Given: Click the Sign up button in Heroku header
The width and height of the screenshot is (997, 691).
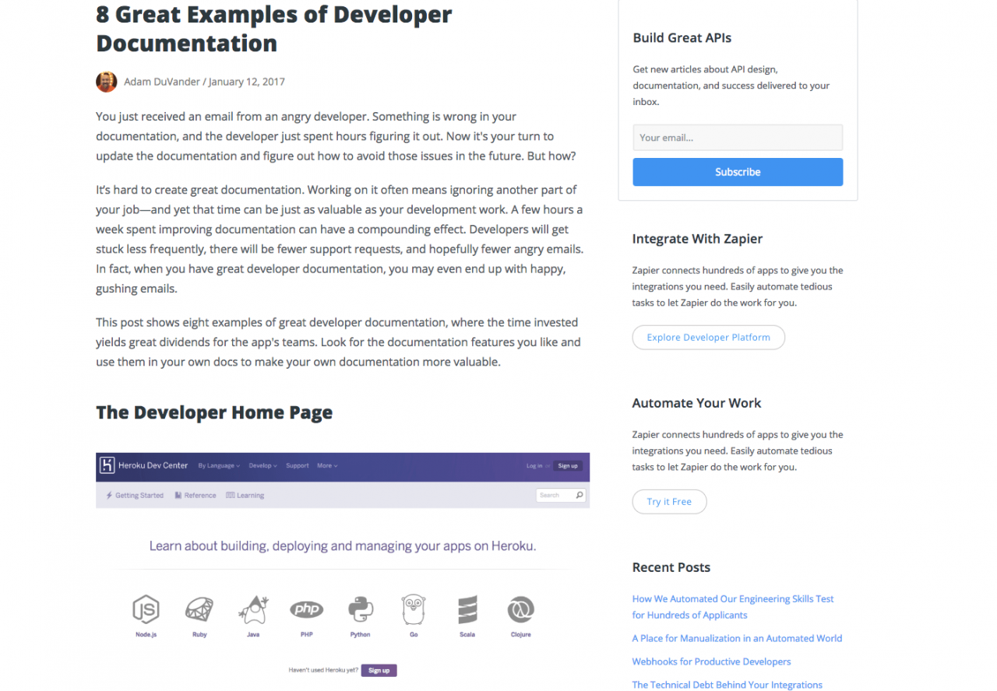Looking at the screenshot, I should (568, 465).
